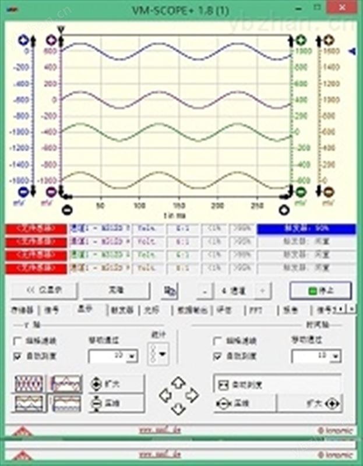Viewport: 363px width, 466px height.
Task: Click the red sensor cell in channel 3 row
Action: coord(36,255)
